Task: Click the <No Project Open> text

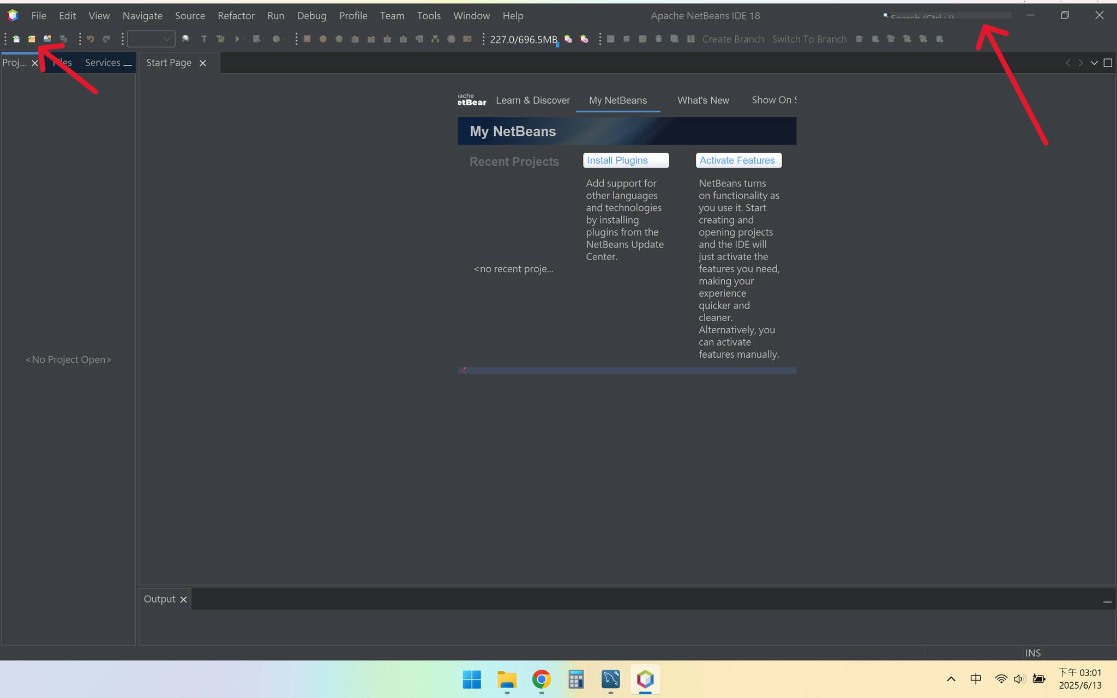Action: click(68, 359)
